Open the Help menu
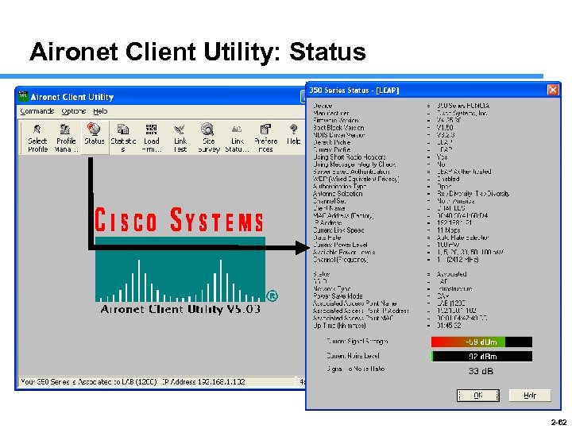The width and height of the screenshot is (572, 429). tap(100, 111)
